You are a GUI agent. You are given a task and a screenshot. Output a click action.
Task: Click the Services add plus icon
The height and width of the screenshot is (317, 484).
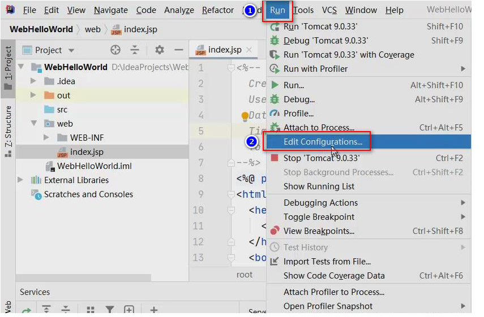tap(154, 310)
